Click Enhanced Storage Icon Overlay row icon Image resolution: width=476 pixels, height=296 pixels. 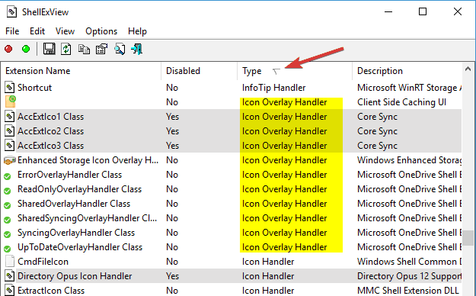pos(9,160)
